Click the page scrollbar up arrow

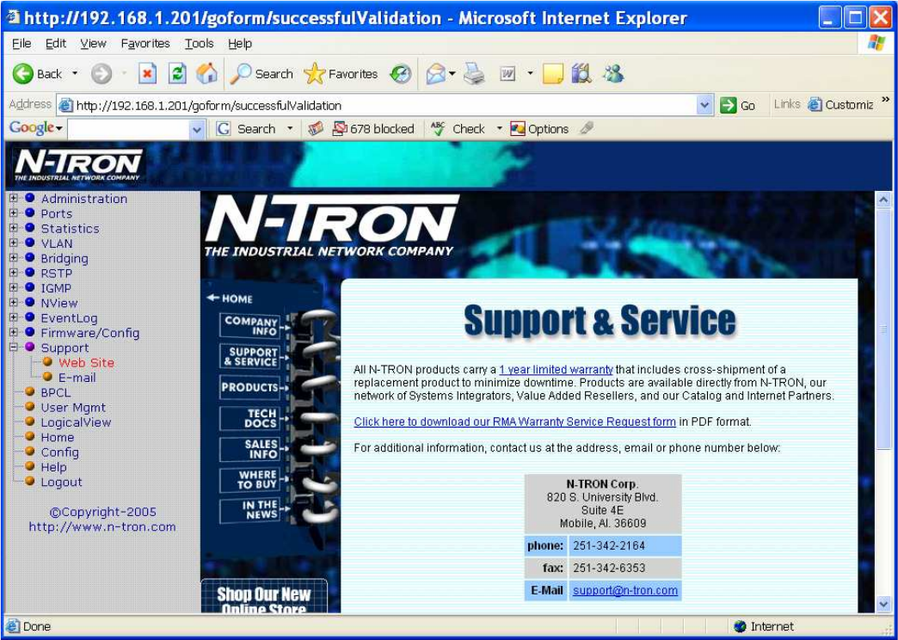(x=883, y=200)
